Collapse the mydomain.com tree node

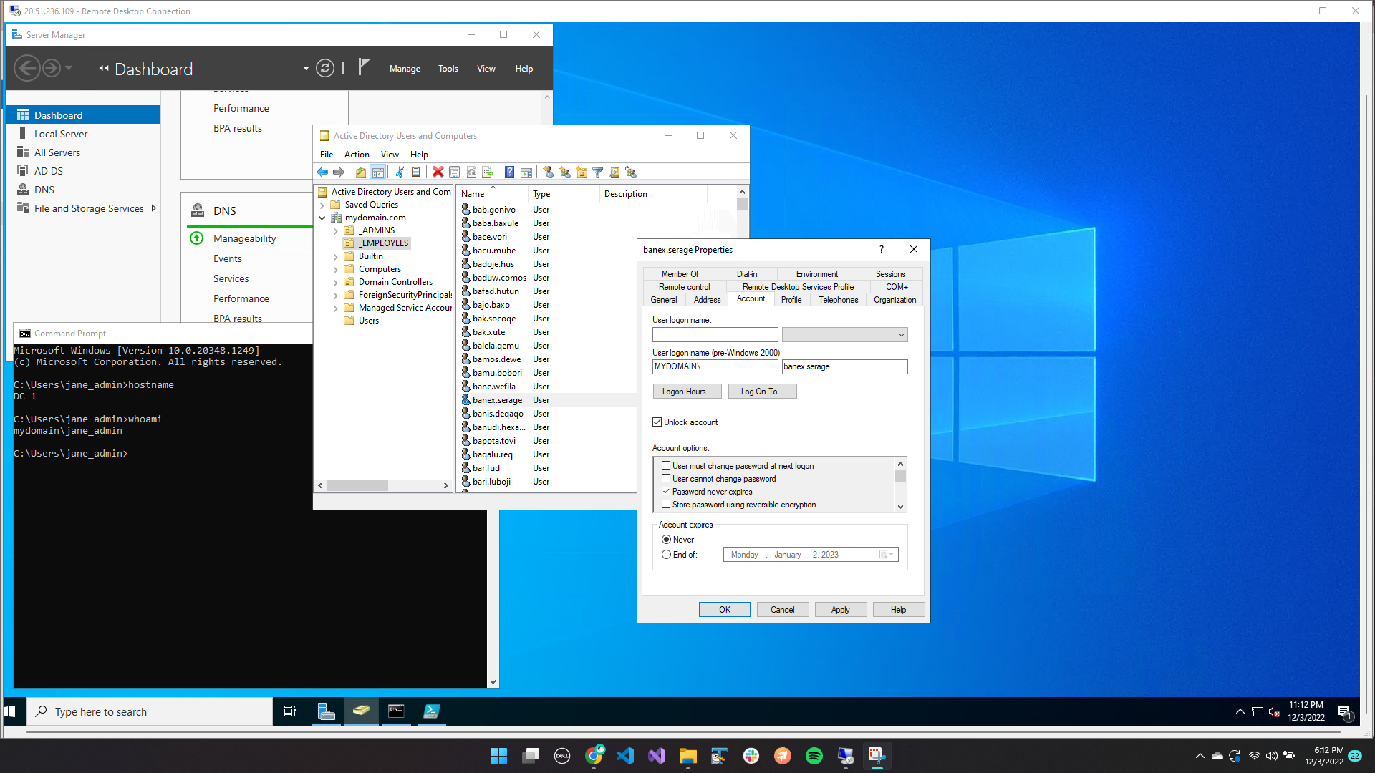click(x=322, y=218)
